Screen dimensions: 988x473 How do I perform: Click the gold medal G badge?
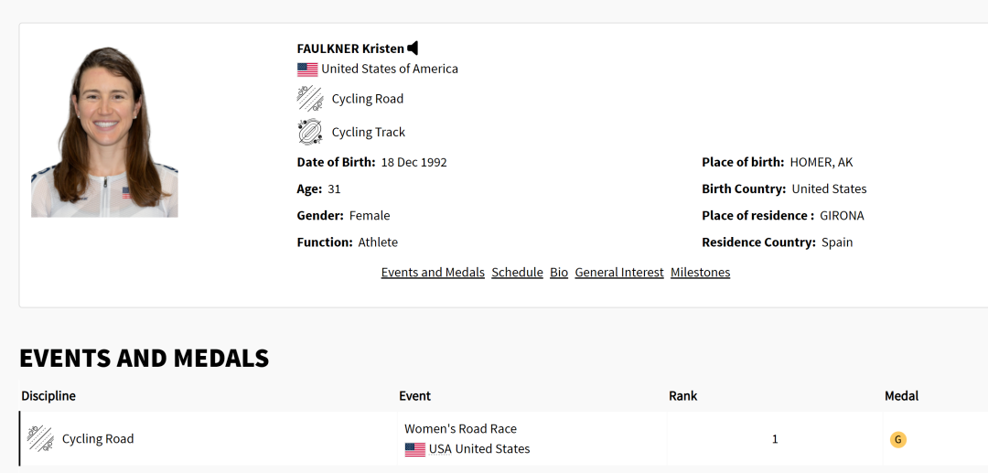pyautogui.click(x=898, y=440)
